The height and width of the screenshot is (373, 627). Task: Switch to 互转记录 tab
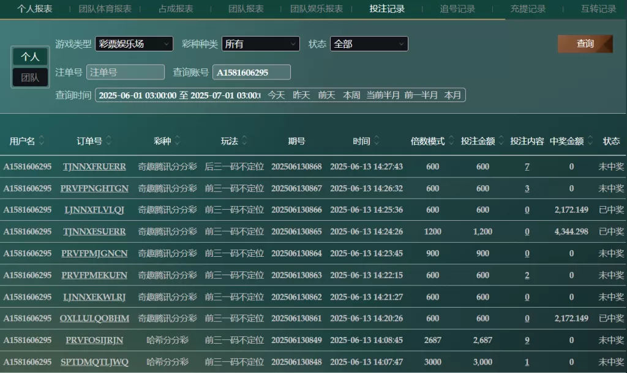click(x=598, y=9)
